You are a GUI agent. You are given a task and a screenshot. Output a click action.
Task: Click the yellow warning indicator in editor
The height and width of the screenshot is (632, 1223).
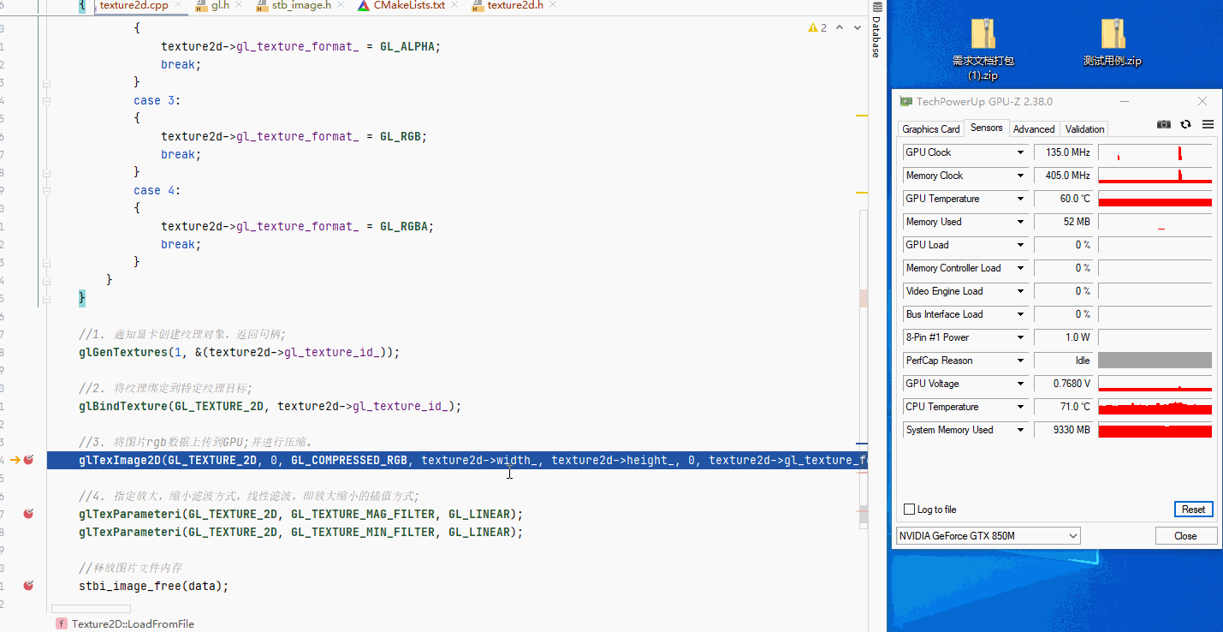[x=817, y=27]
